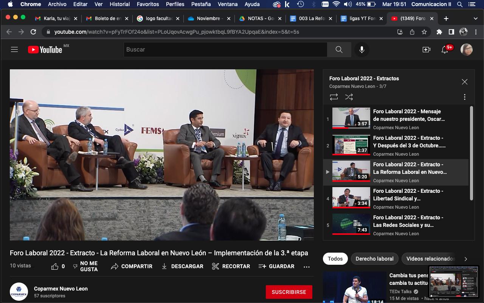Like the video with thumbs up
Image resolution: width=484 pixels, height=303 pixels.
[x=55, y=266]
